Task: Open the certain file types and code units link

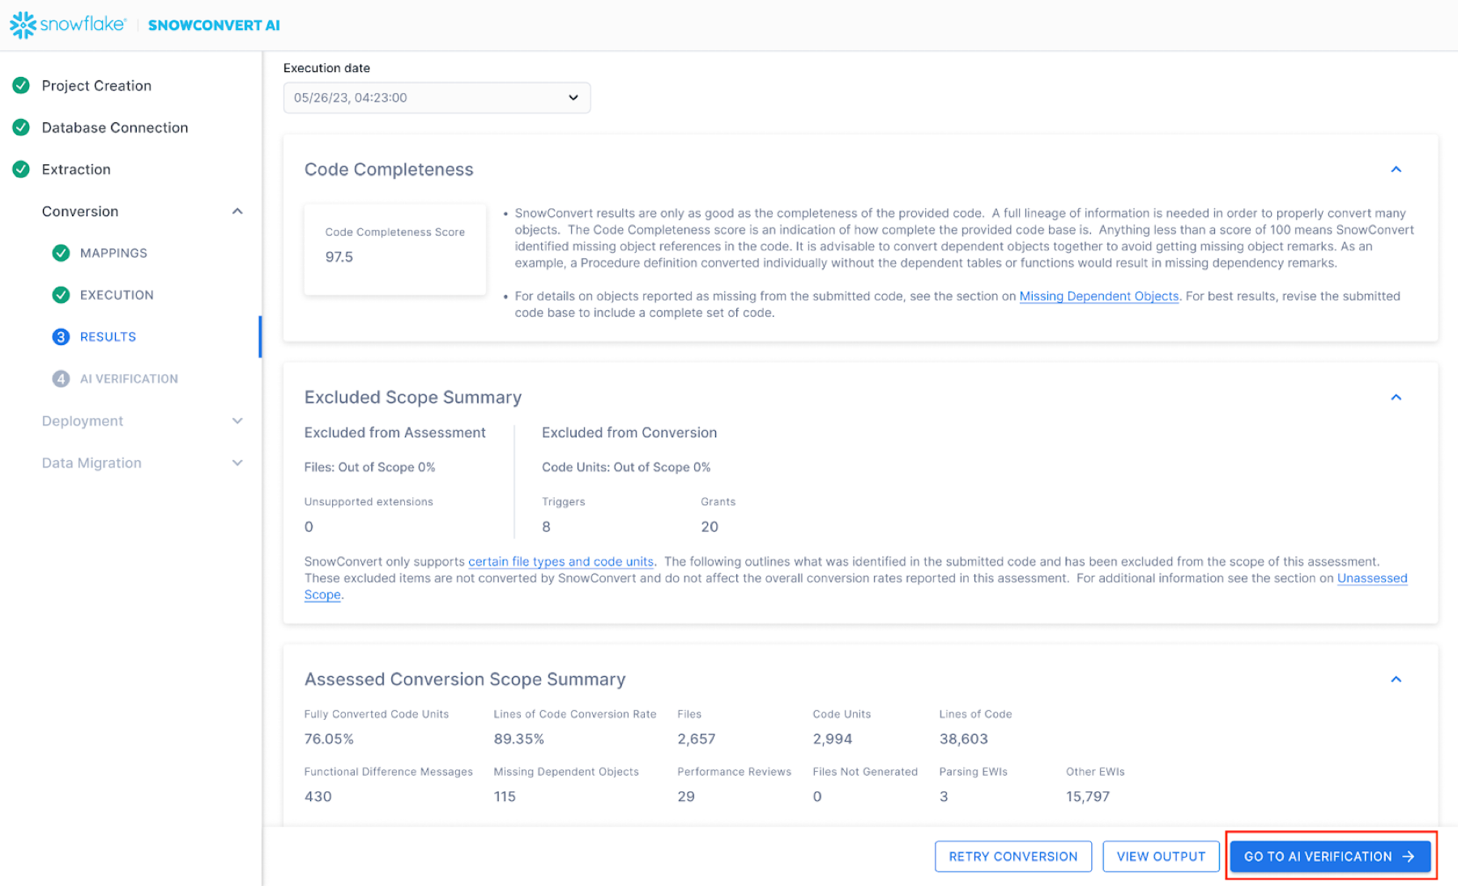Action: coord(561,562)
